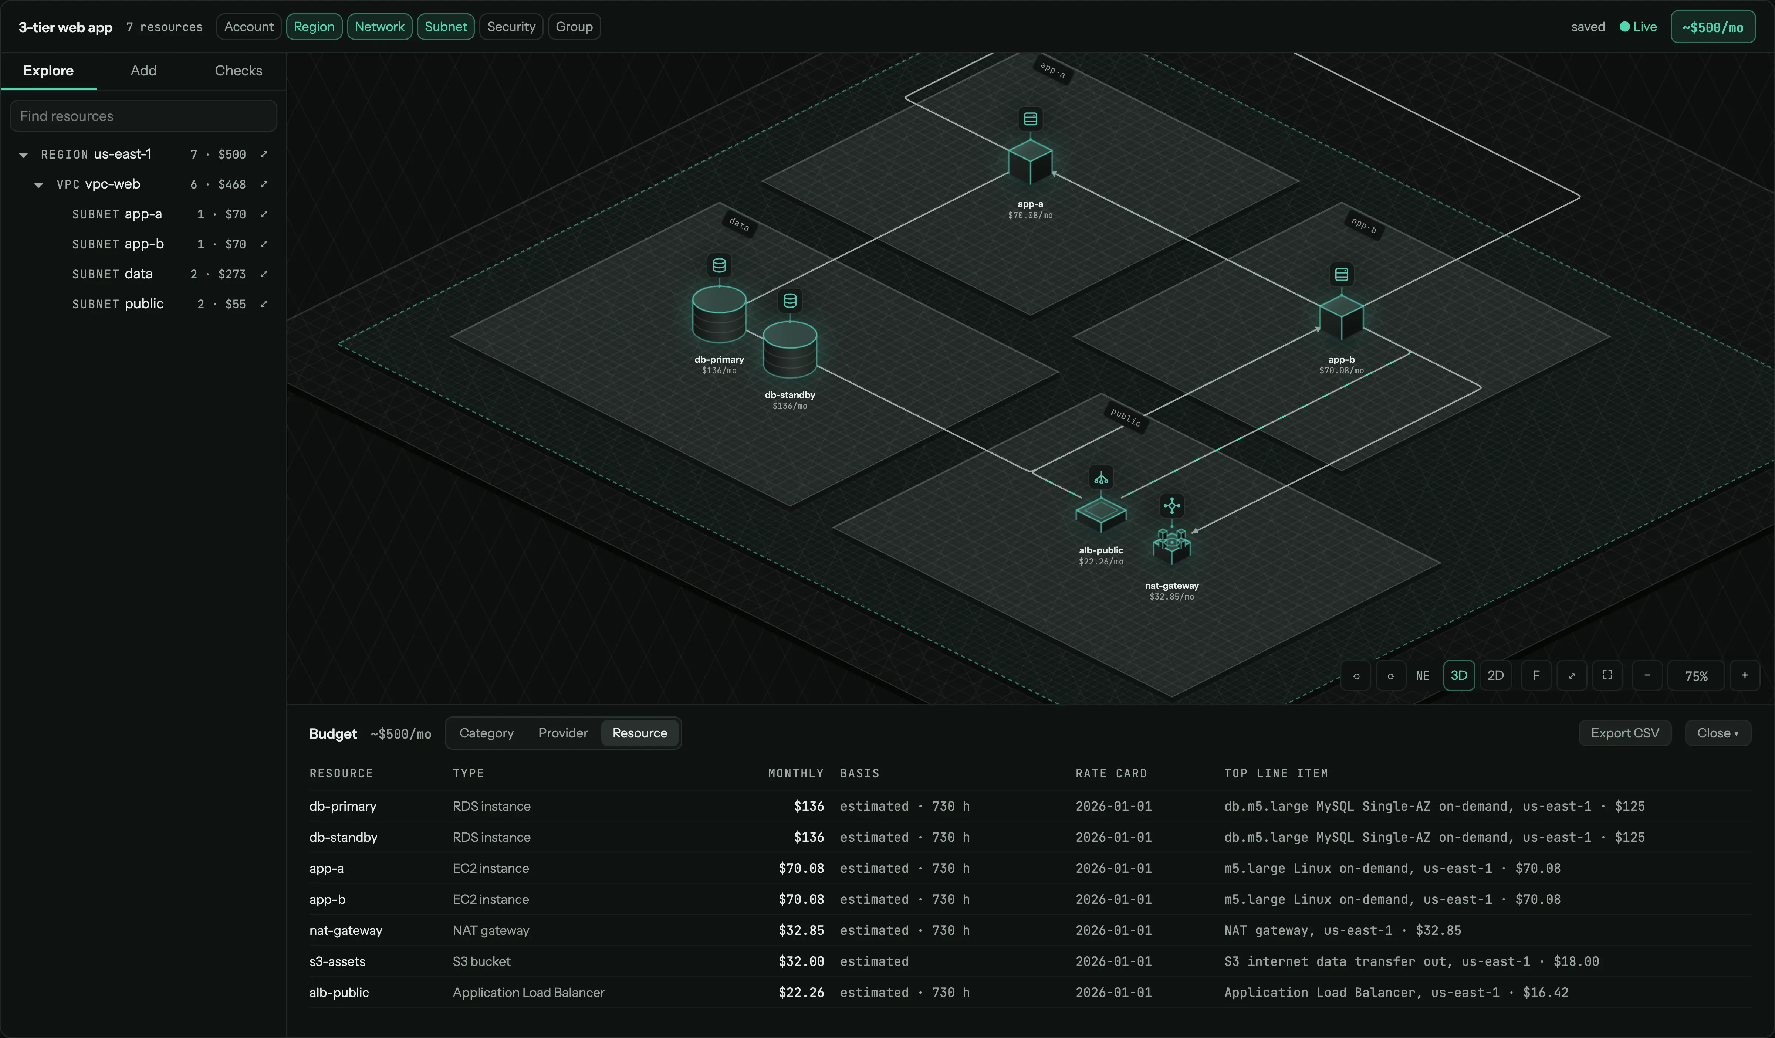This screenshot has height=1038, width=1775.
Task: Toggle the Region layer filter
Action: coord(314,27)
